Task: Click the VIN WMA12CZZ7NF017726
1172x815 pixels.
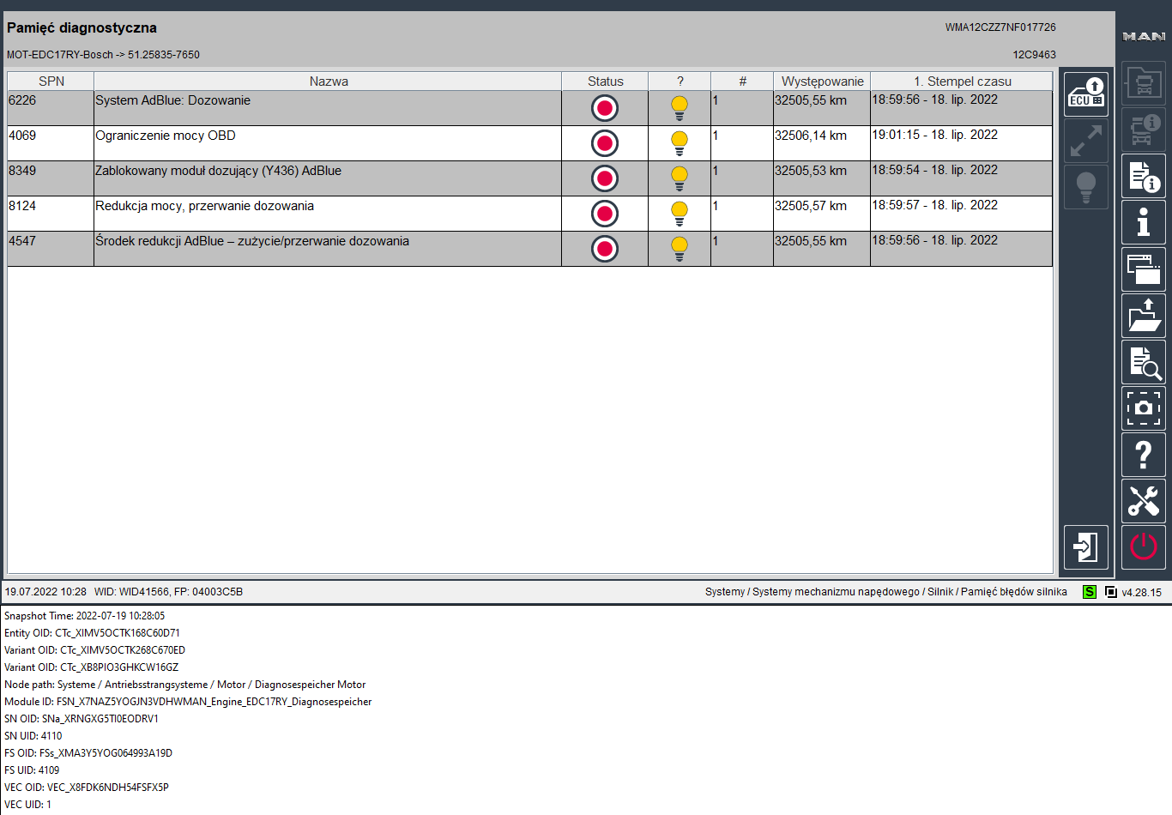Action: tap(1000, 27)
